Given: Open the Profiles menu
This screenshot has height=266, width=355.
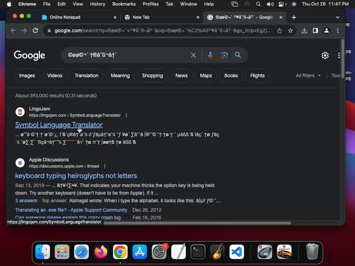Looking at the screenshot, I should [150, 4].
